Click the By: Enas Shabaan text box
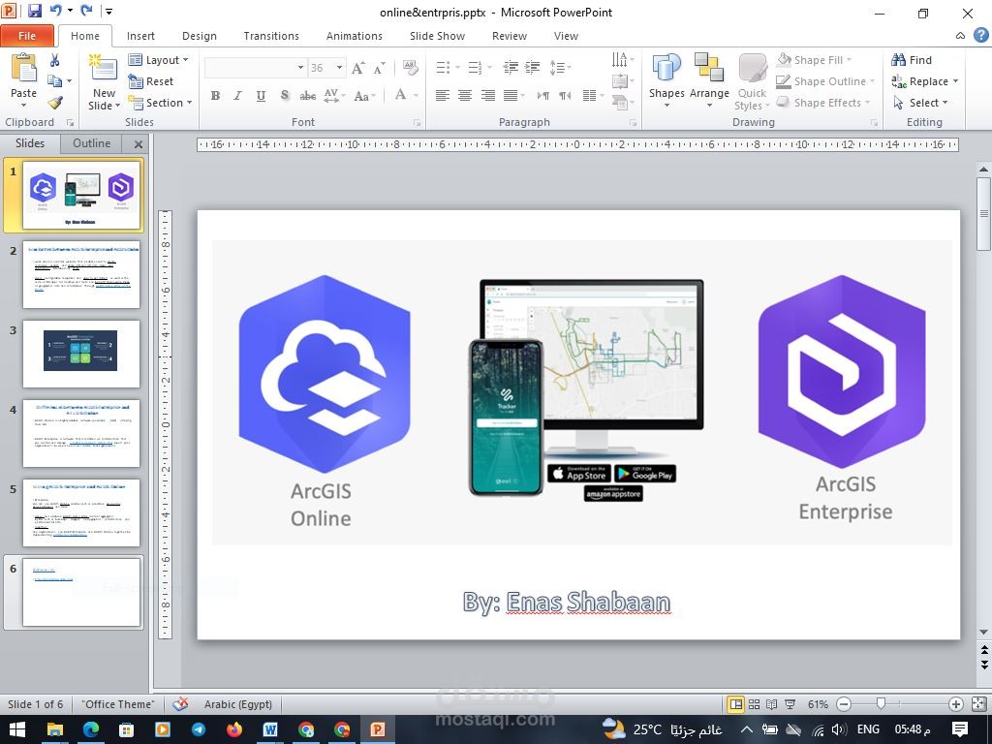992x744 pixels. 566,602
